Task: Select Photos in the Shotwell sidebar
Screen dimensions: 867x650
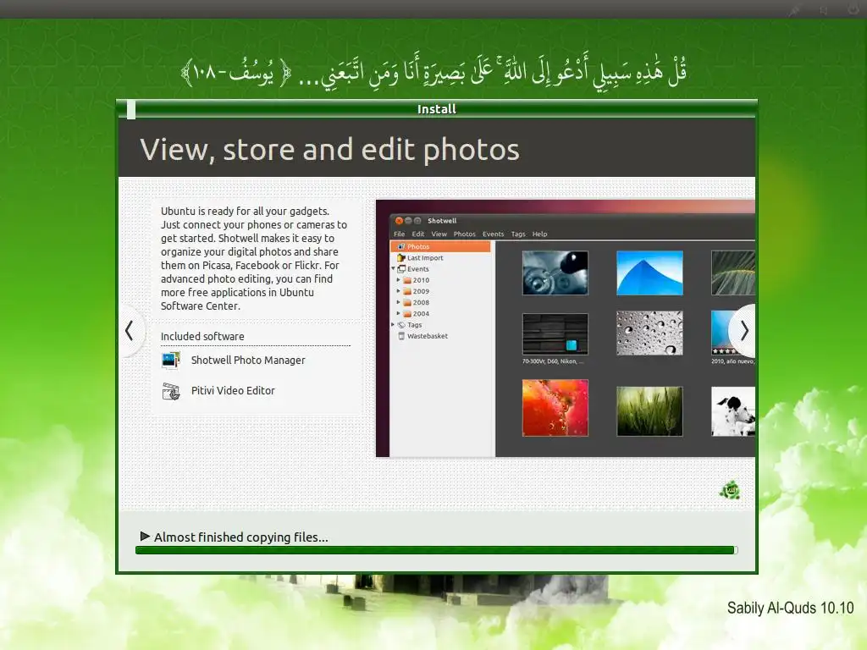Action: 440,246
